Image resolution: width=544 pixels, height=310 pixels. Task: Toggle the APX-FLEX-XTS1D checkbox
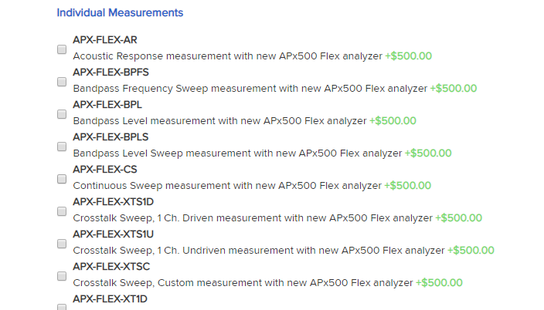click(62, 211)
